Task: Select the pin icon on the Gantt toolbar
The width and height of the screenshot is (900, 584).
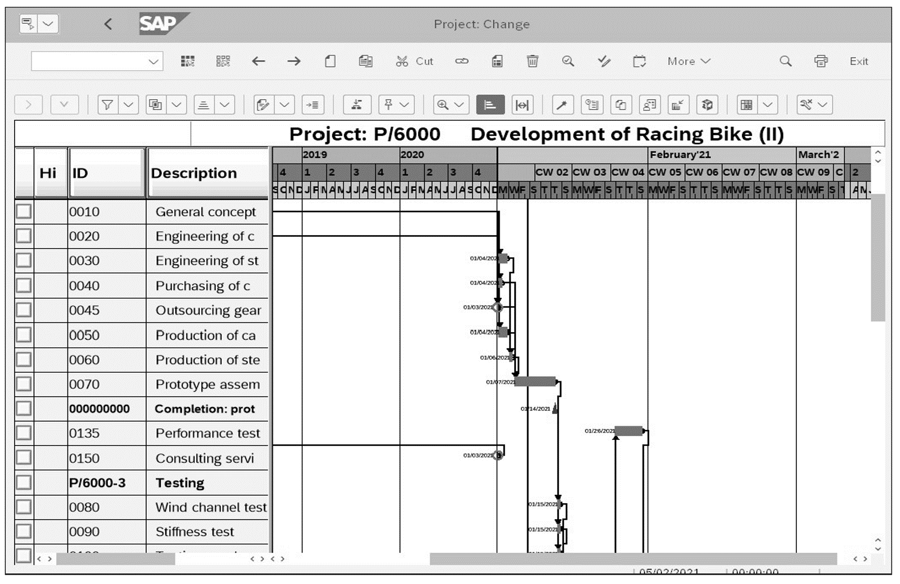Action: (x=387, y=105)
